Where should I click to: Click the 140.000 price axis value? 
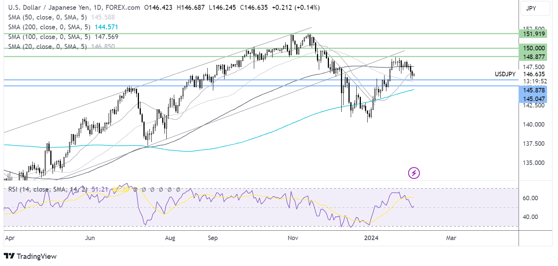[534, 124]
